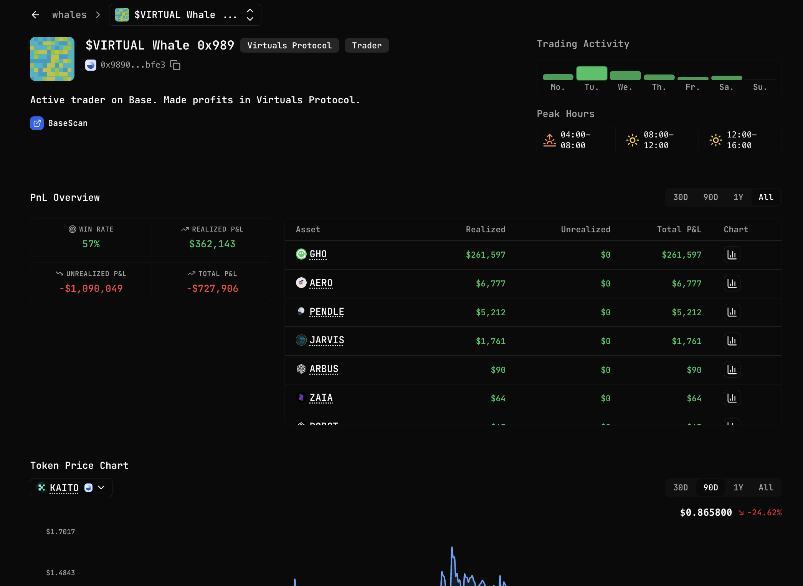Image resolution: width=803 pixels, height=586 pixels.
Task: Click the Tuesday trading activity bar
Action: [x=591, y=73]
